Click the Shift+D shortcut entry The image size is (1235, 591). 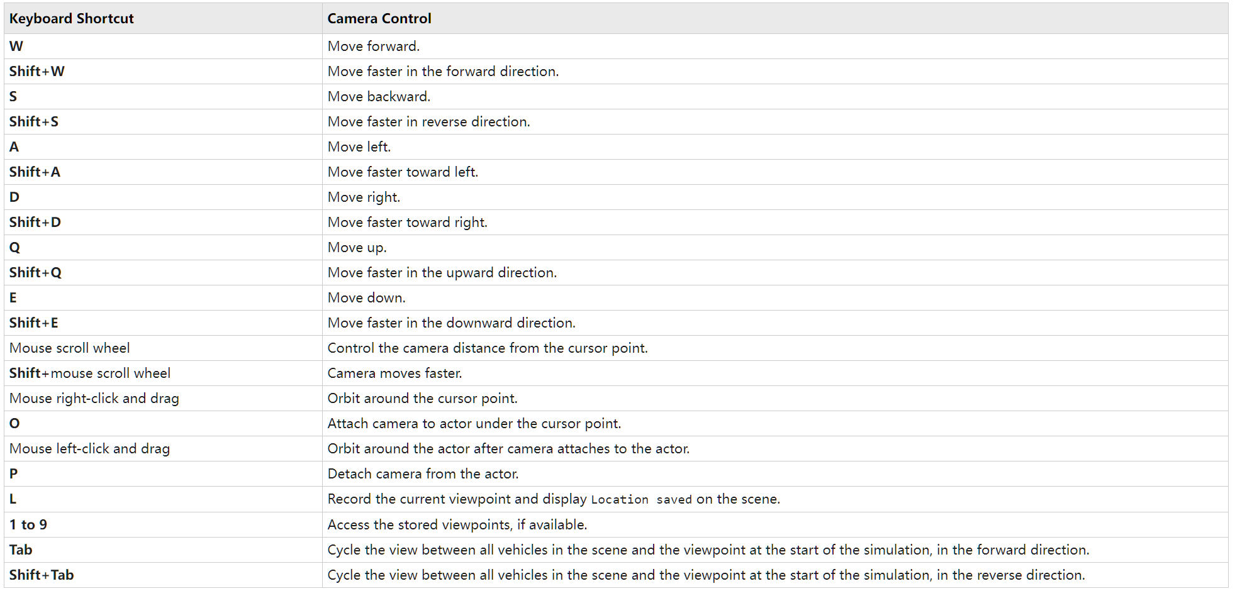tap(35, 223)
